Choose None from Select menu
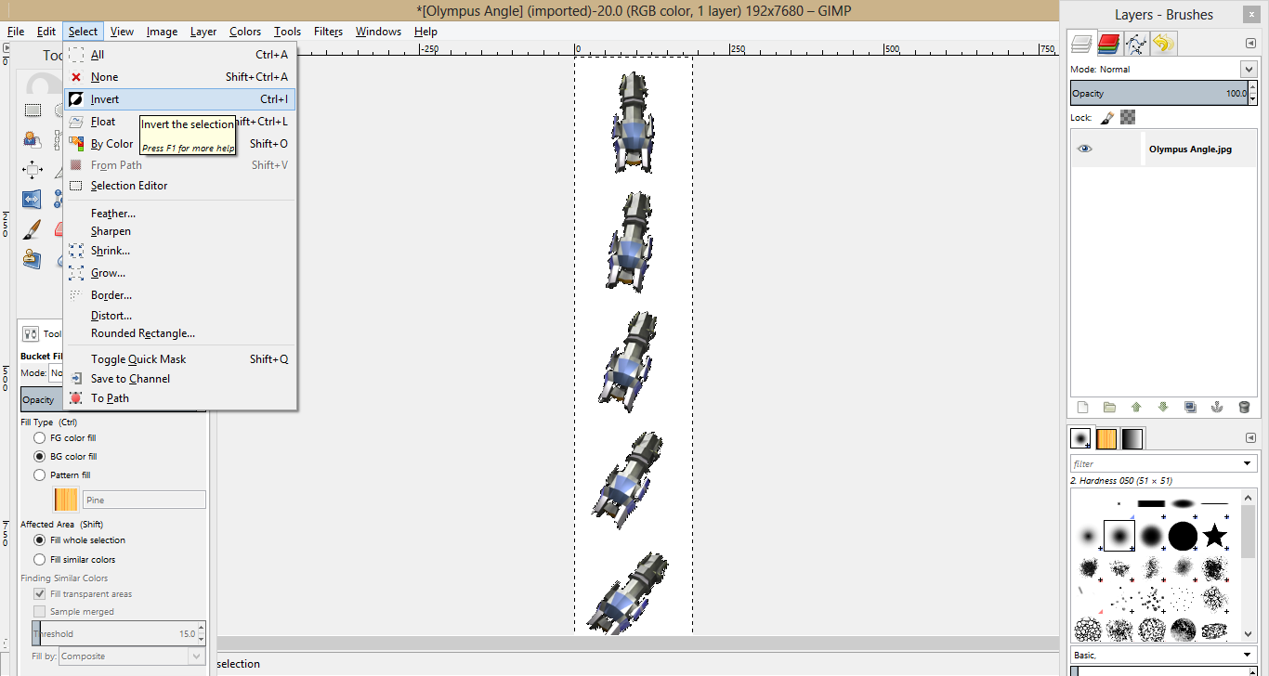 tap(180, 77)
